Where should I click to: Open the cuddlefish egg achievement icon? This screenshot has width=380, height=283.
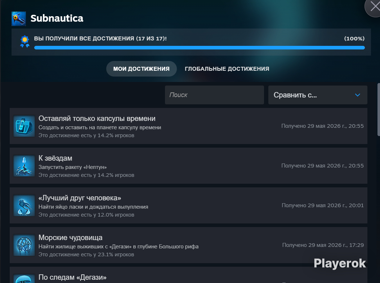tap(24, 205)
